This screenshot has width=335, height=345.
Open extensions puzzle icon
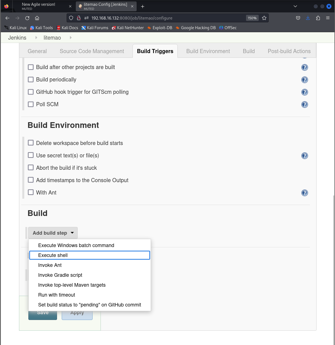pos(318,18)
